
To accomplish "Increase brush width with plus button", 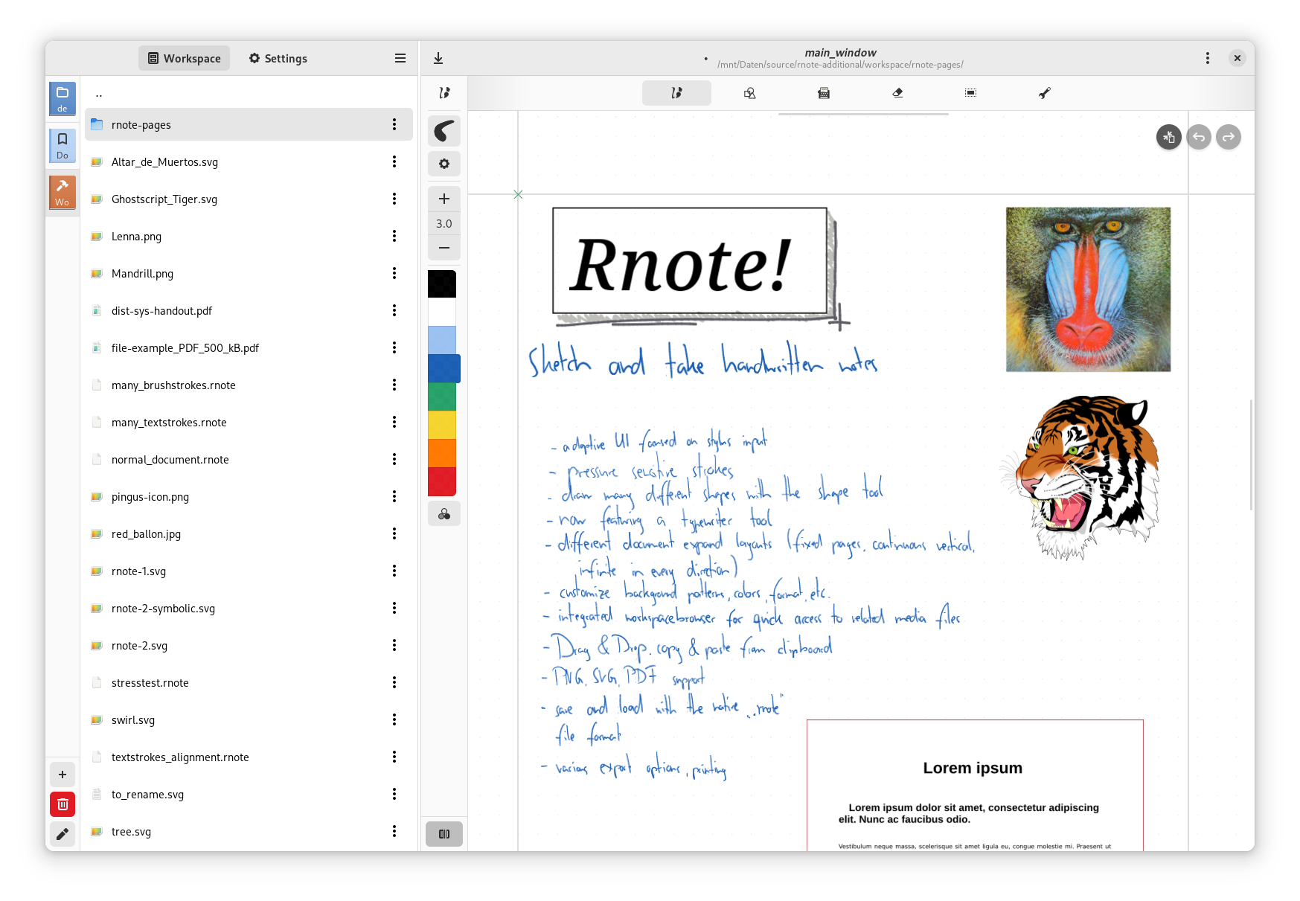I will point(444,199).
